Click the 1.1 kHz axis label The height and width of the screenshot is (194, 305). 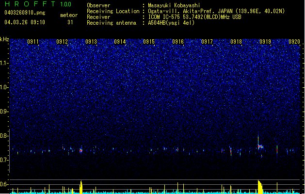pos(4,63)
